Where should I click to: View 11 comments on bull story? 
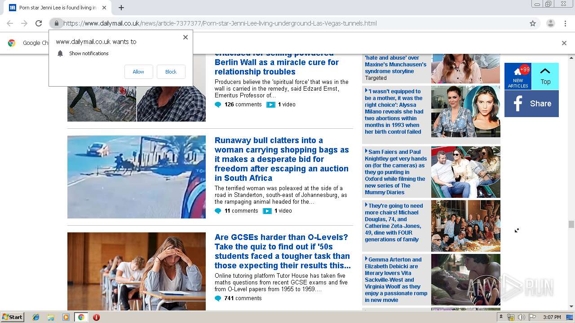pyautogui.click(x=241, y=211)
